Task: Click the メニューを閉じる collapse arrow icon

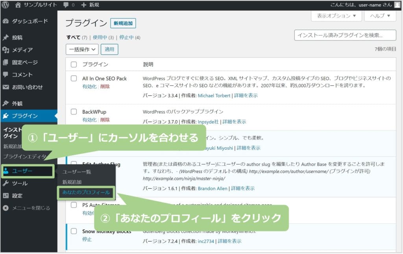Action: 6,208
